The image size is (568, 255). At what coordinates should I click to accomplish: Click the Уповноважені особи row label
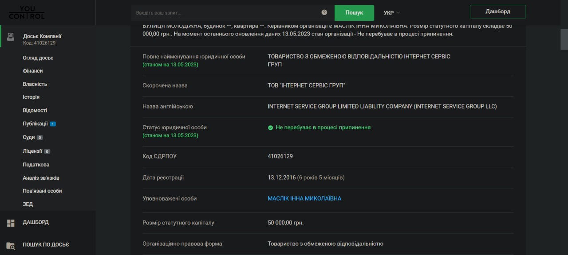pos(170,198)
